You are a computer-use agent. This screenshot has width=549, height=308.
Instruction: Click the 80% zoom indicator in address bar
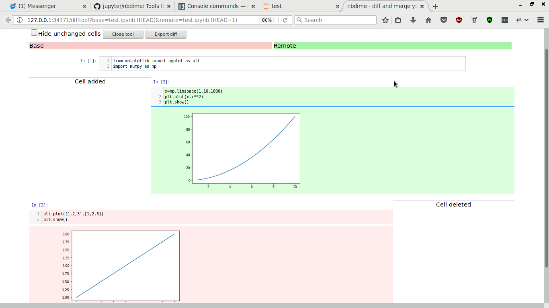click(x=266, y=20)
